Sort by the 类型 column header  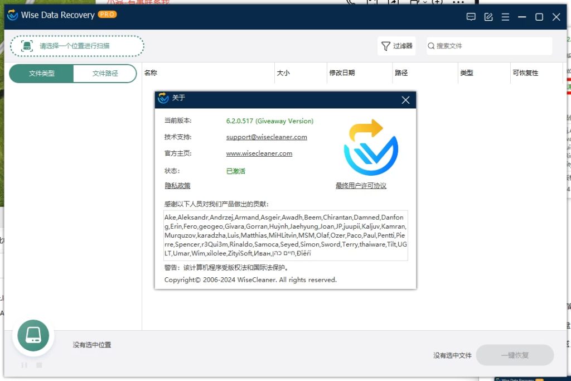point(467,73)
